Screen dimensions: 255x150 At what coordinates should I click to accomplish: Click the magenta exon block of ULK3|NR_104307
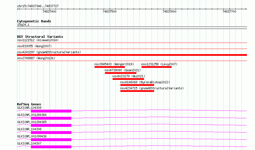click(x=51, y=147)
